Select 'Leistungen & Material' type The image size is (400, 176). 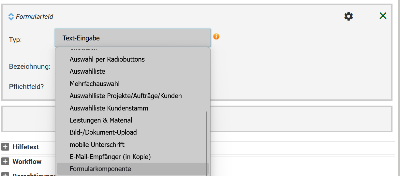101,120
